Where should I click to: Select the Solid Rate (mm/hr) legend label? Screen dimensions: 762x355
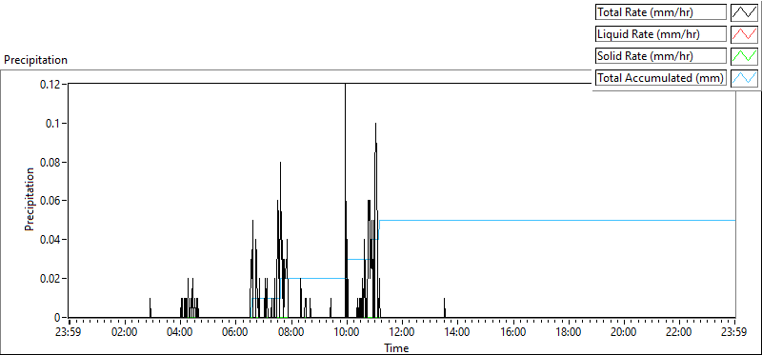[x=661, y=56]
